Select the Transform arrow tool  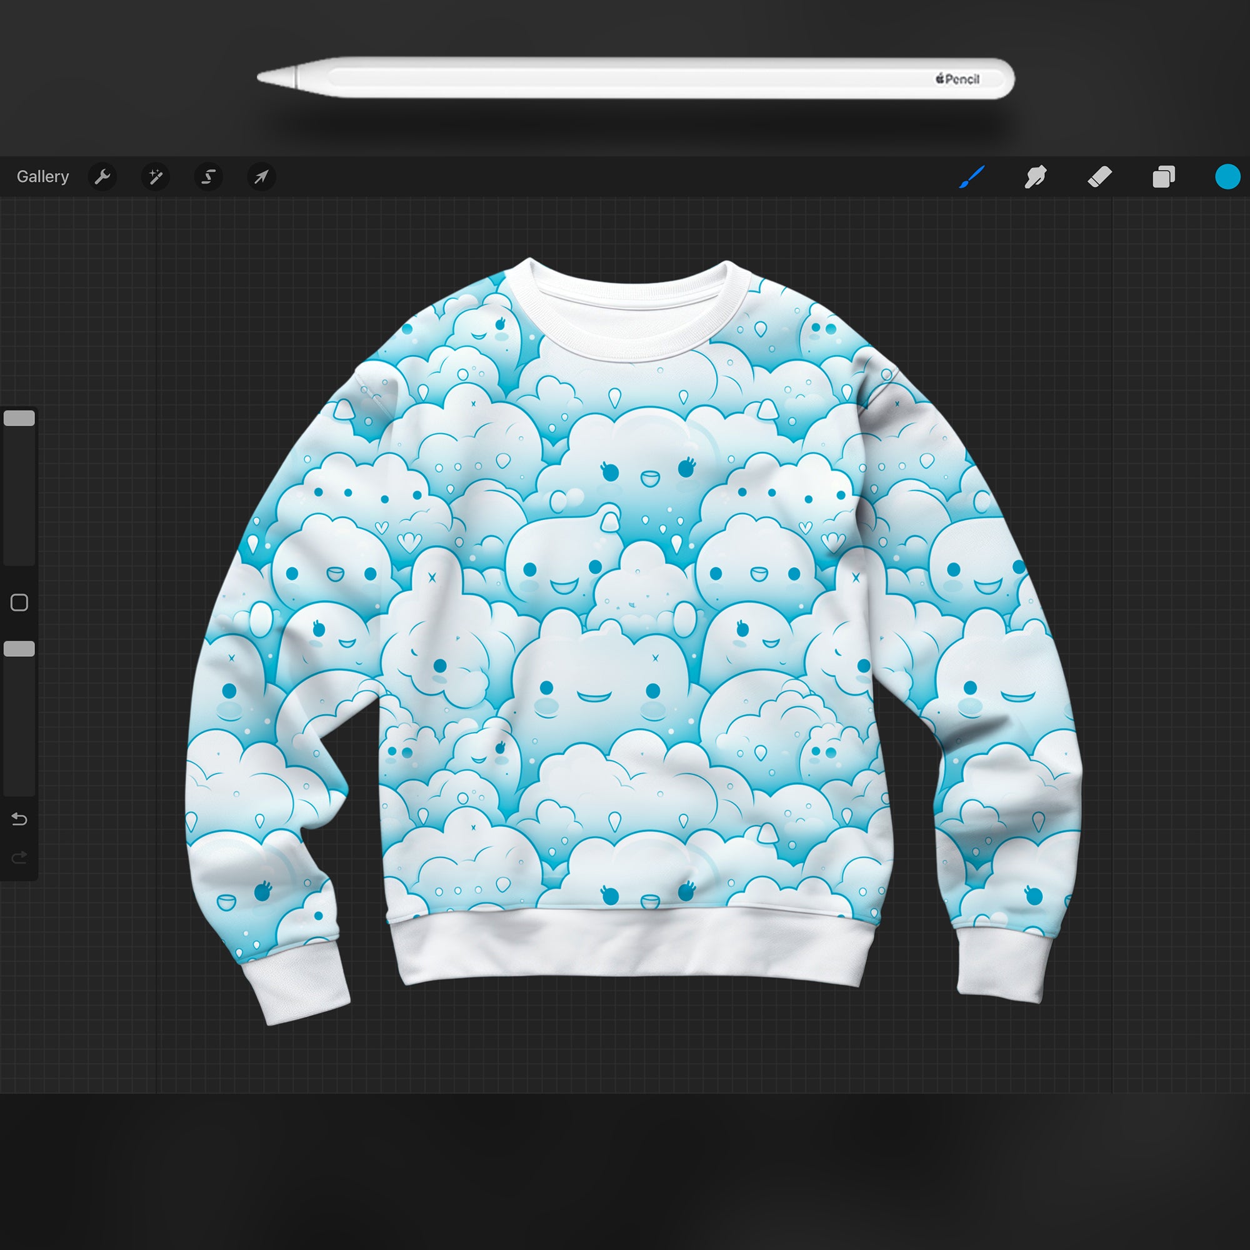point(260,177)
